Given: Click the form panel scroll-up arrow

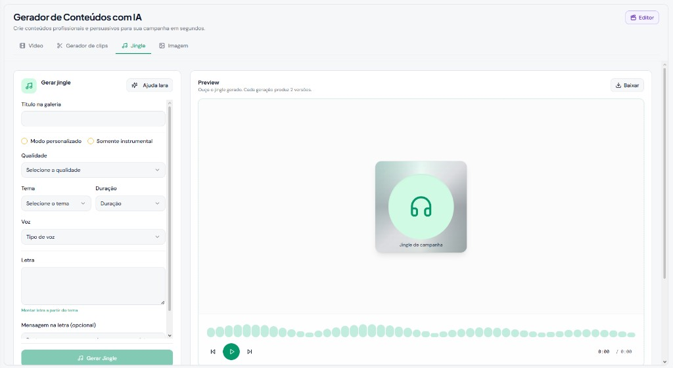Looking at the screenshot, I should [x=170, y=103].
